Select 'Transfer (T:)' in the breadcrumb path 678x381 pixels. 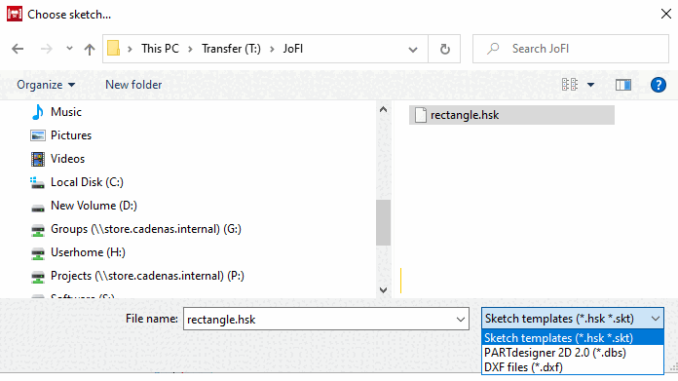[x=231, y=49]
